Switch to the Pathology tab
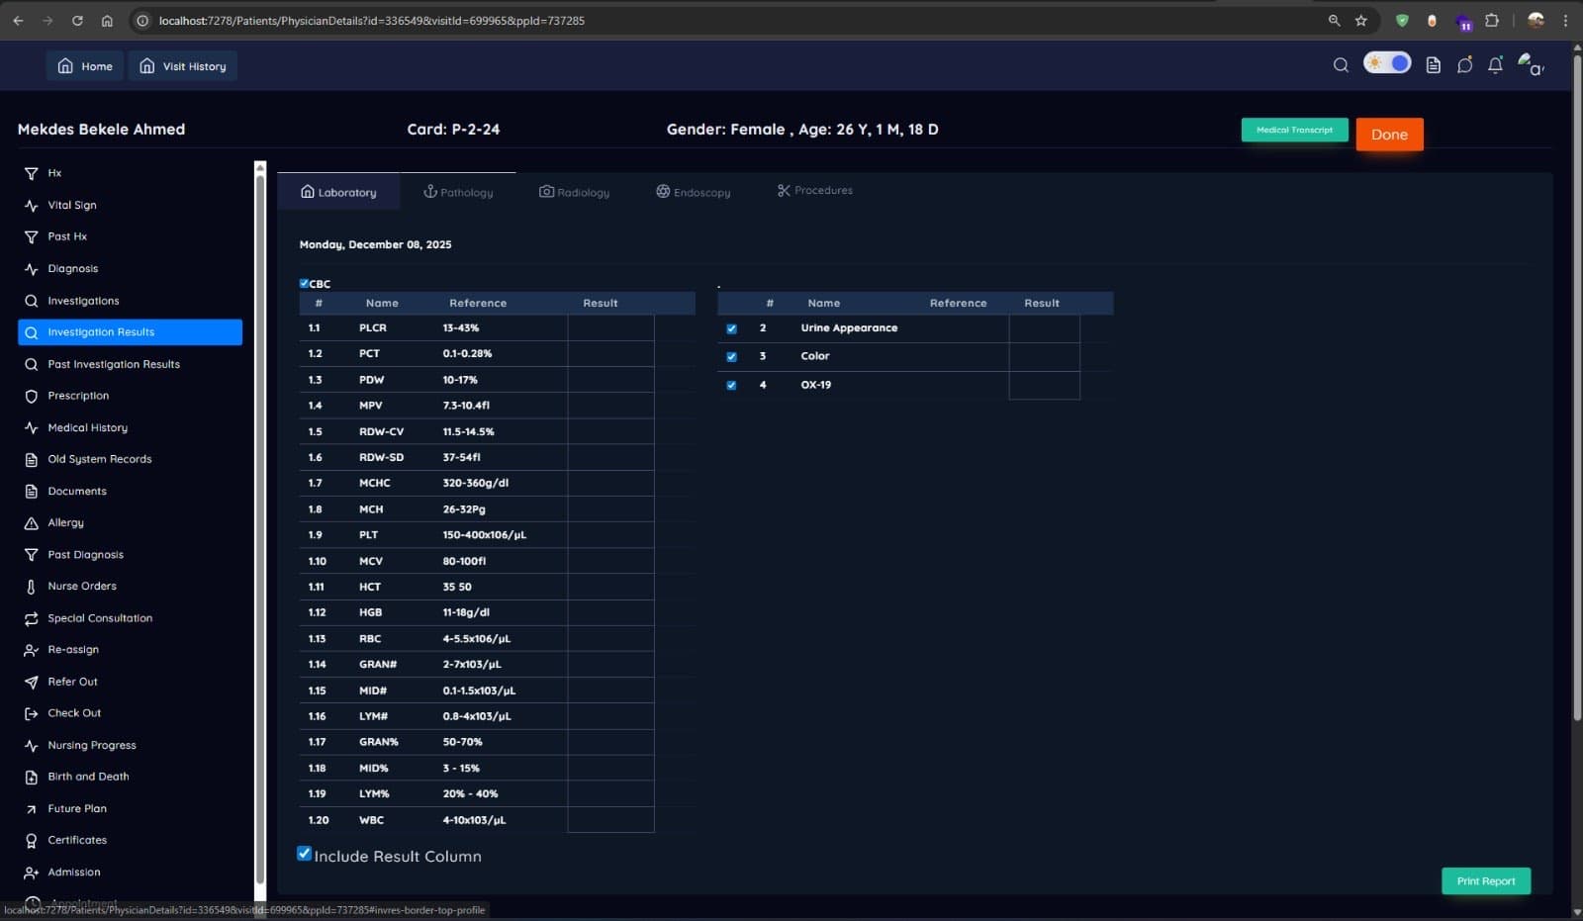The image size is (1583, 921). (x=458, y=192)
